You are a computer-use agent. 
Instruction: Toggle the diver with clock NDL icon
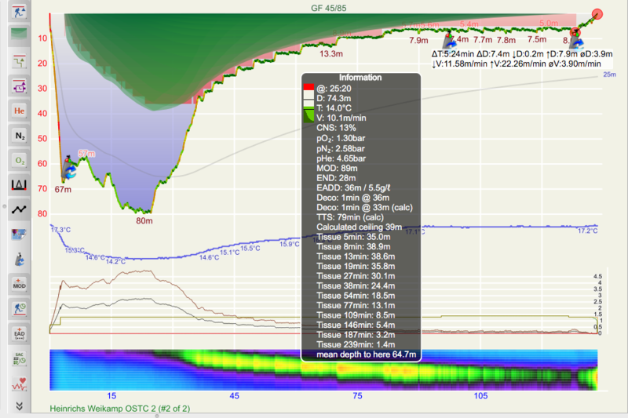coord(19,308)
